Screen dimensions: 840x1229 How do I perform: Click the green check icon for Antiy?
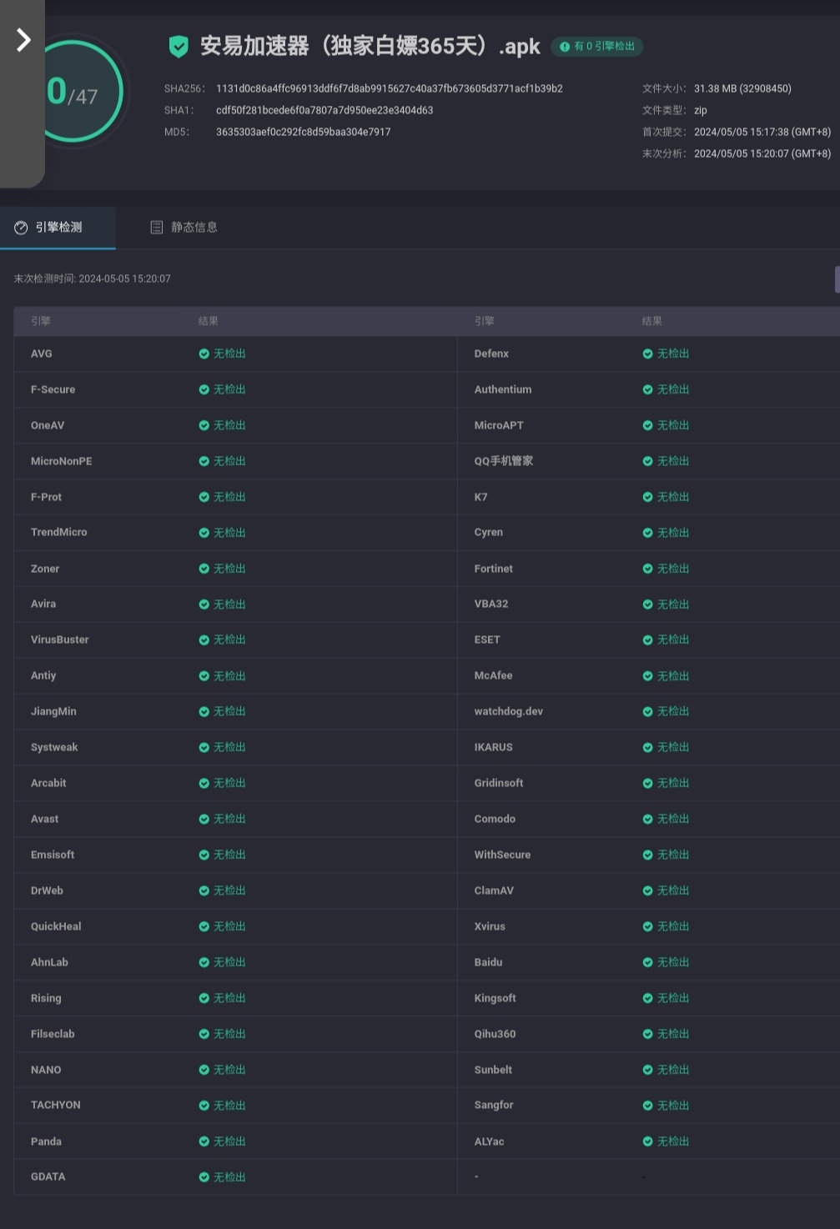tap(204, 676)
